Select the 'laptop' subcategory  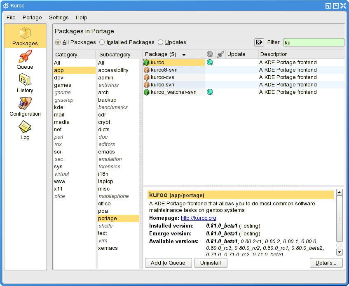point(118,181)
